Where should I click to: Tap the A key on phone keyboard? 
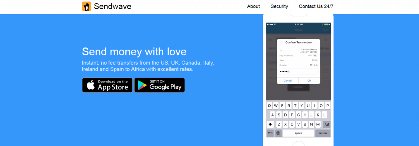click(x=273, y=115)
